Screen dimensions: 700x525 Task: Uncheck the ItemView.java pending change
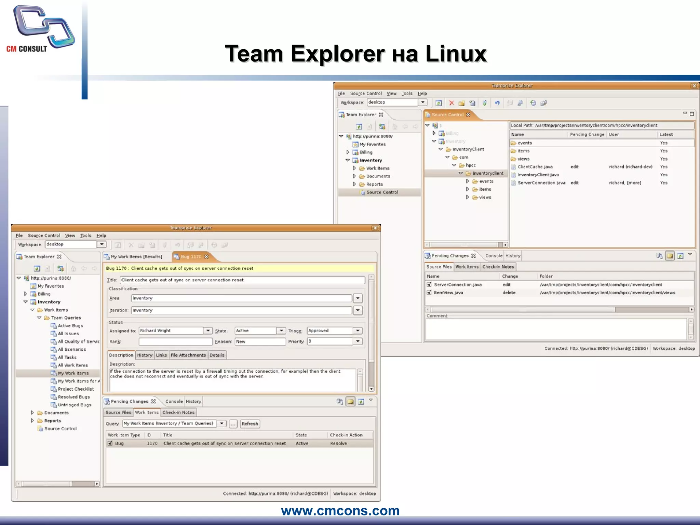429,293
